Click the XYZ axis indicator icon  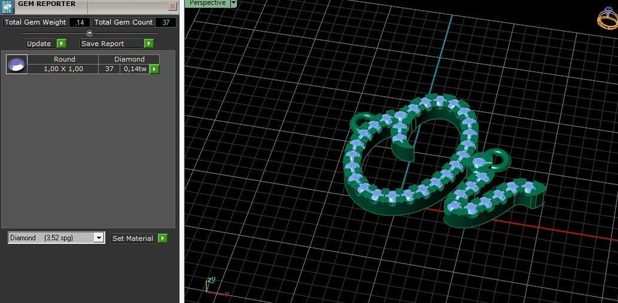[217, 287]
